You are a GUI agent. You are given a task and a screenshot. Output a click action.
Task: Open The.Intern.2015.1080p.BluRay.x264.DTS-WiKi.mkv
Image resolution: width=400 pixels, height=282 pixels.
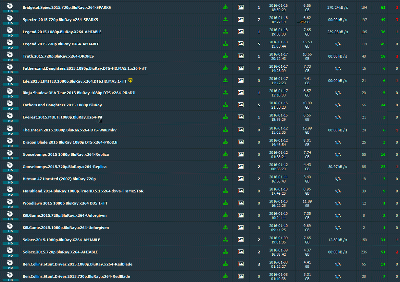click(x=69, y=130)
